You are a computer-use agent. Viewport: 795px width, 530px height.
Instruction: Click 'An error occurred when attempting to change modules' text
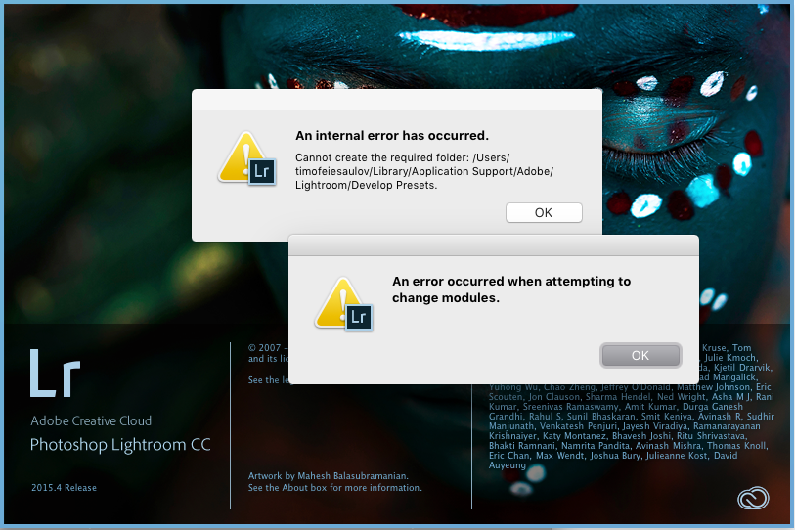coord(511,289)
